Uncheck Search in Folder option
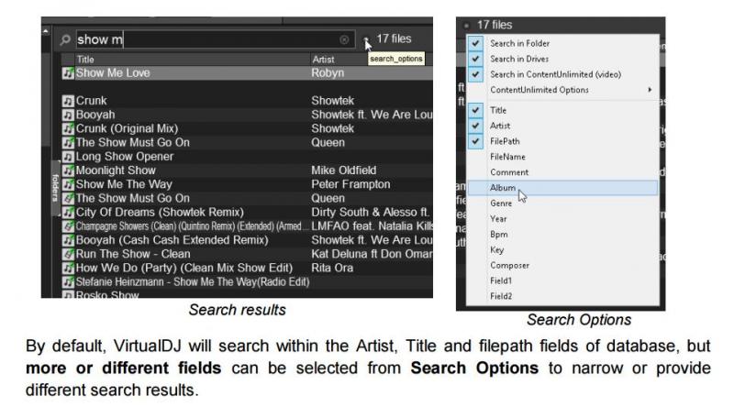The width and height of the screenshot is (734, 407). [474, 43]
